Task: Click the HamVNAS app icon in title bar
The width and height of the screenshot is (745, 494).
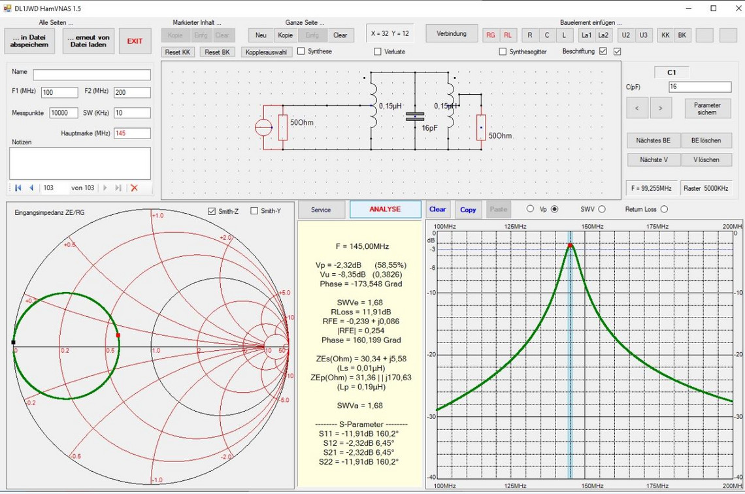Action: [7, 8]
